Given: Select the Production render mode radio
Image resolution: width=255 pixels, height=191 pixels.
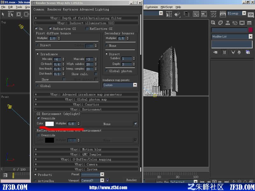Looking at the screenshot, I should tap(35, 174).
